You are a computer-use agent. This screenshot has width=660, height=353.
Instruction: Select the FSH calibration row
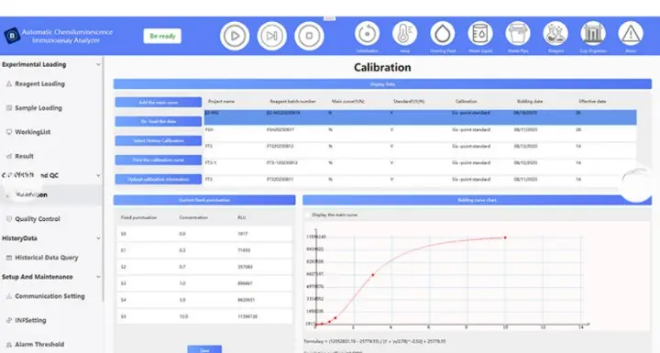click(x=420, y=130)
